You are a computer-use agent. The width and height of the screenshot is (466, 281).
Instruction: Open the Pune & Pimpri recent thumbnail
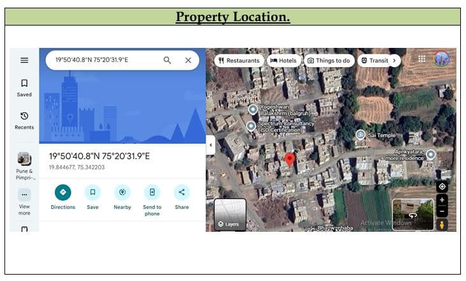tap(24, 166)
